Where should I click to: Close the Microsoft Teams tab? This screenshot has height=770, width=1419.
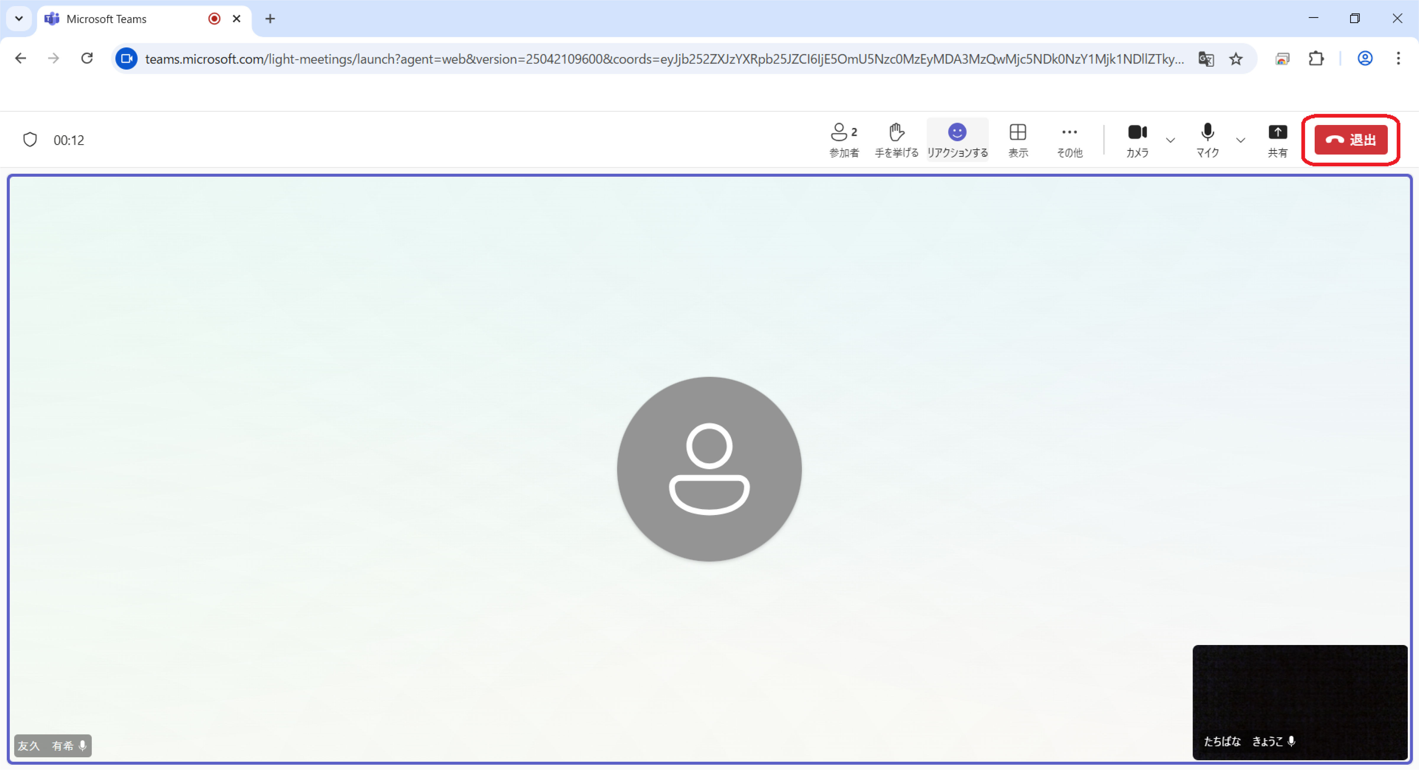pos(237,19)
